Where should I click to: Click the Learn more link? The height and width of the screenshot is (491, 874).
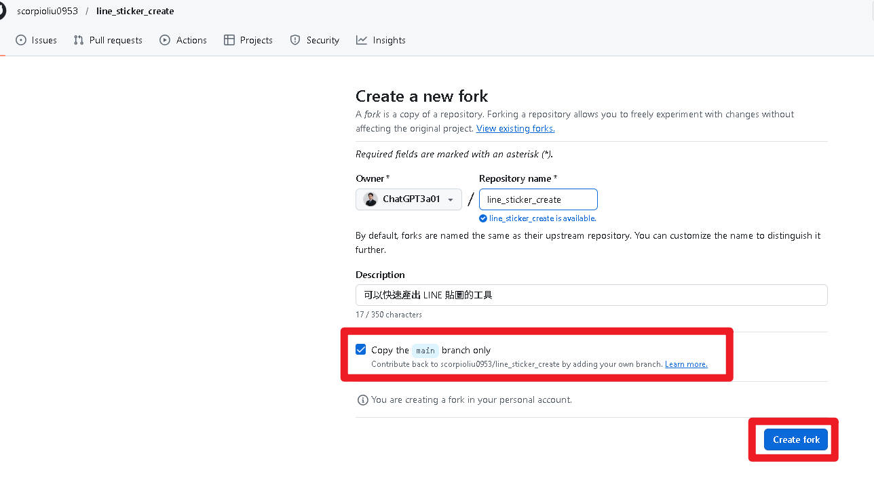685,364
